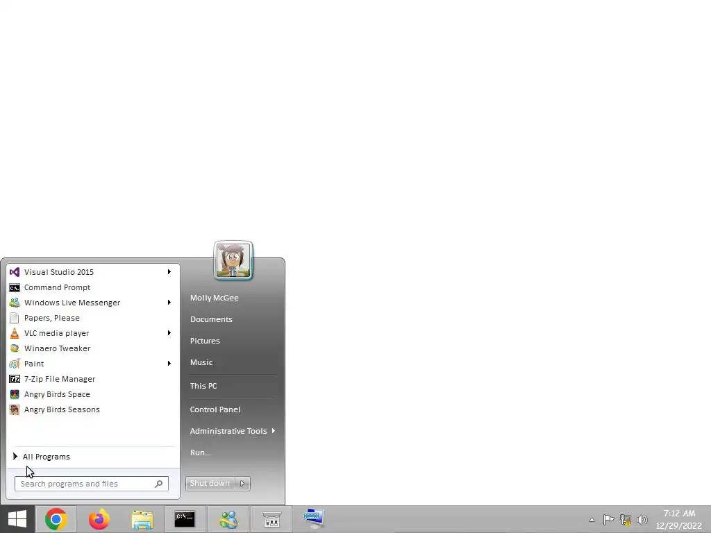Open File Explorer from the taskbar
The width and height of the screenshot is (711, 533).
(142, 519)
